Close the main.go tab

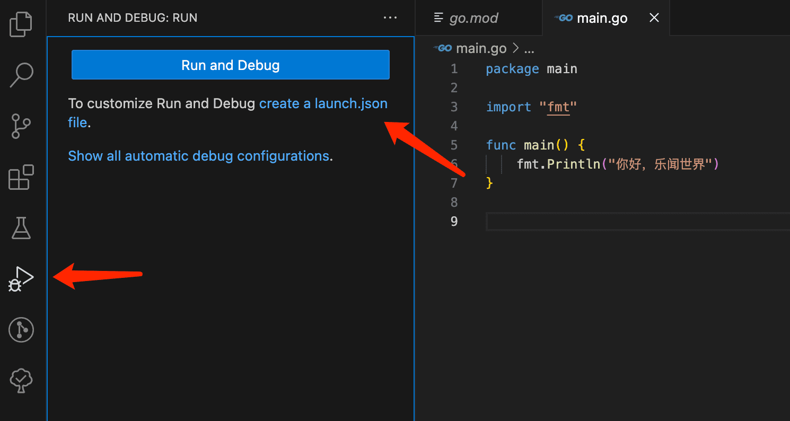pyautogui.click(x=654, y=18)
